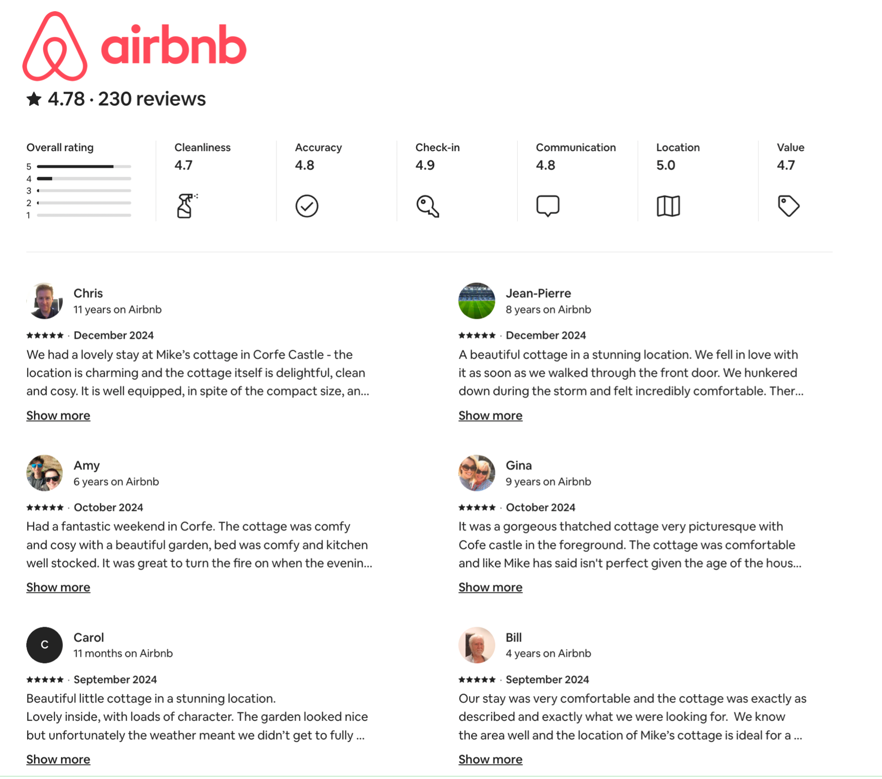The height and width of the screenshot is (779, 882).
Task: Click the Cleanliness spray bottle icon
Action: (187, 206)
